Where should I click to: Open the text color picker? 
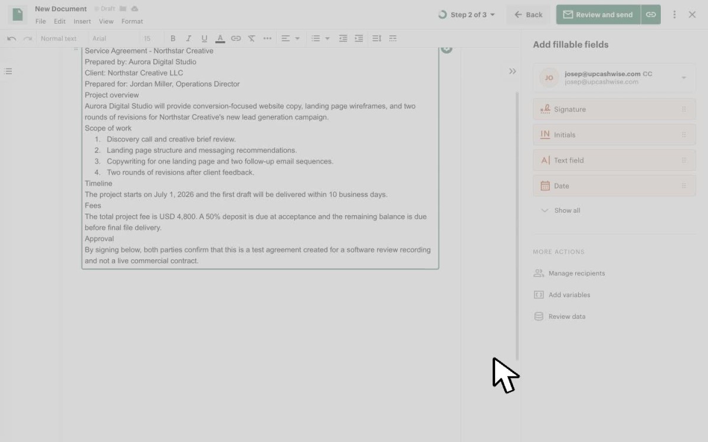point(220,38)
